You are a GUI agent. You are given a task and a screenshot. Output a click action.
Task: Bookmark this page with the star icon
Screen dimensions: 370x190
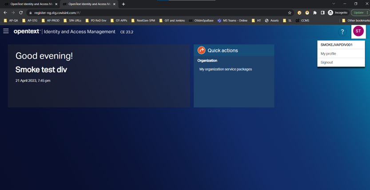point(290,13)
